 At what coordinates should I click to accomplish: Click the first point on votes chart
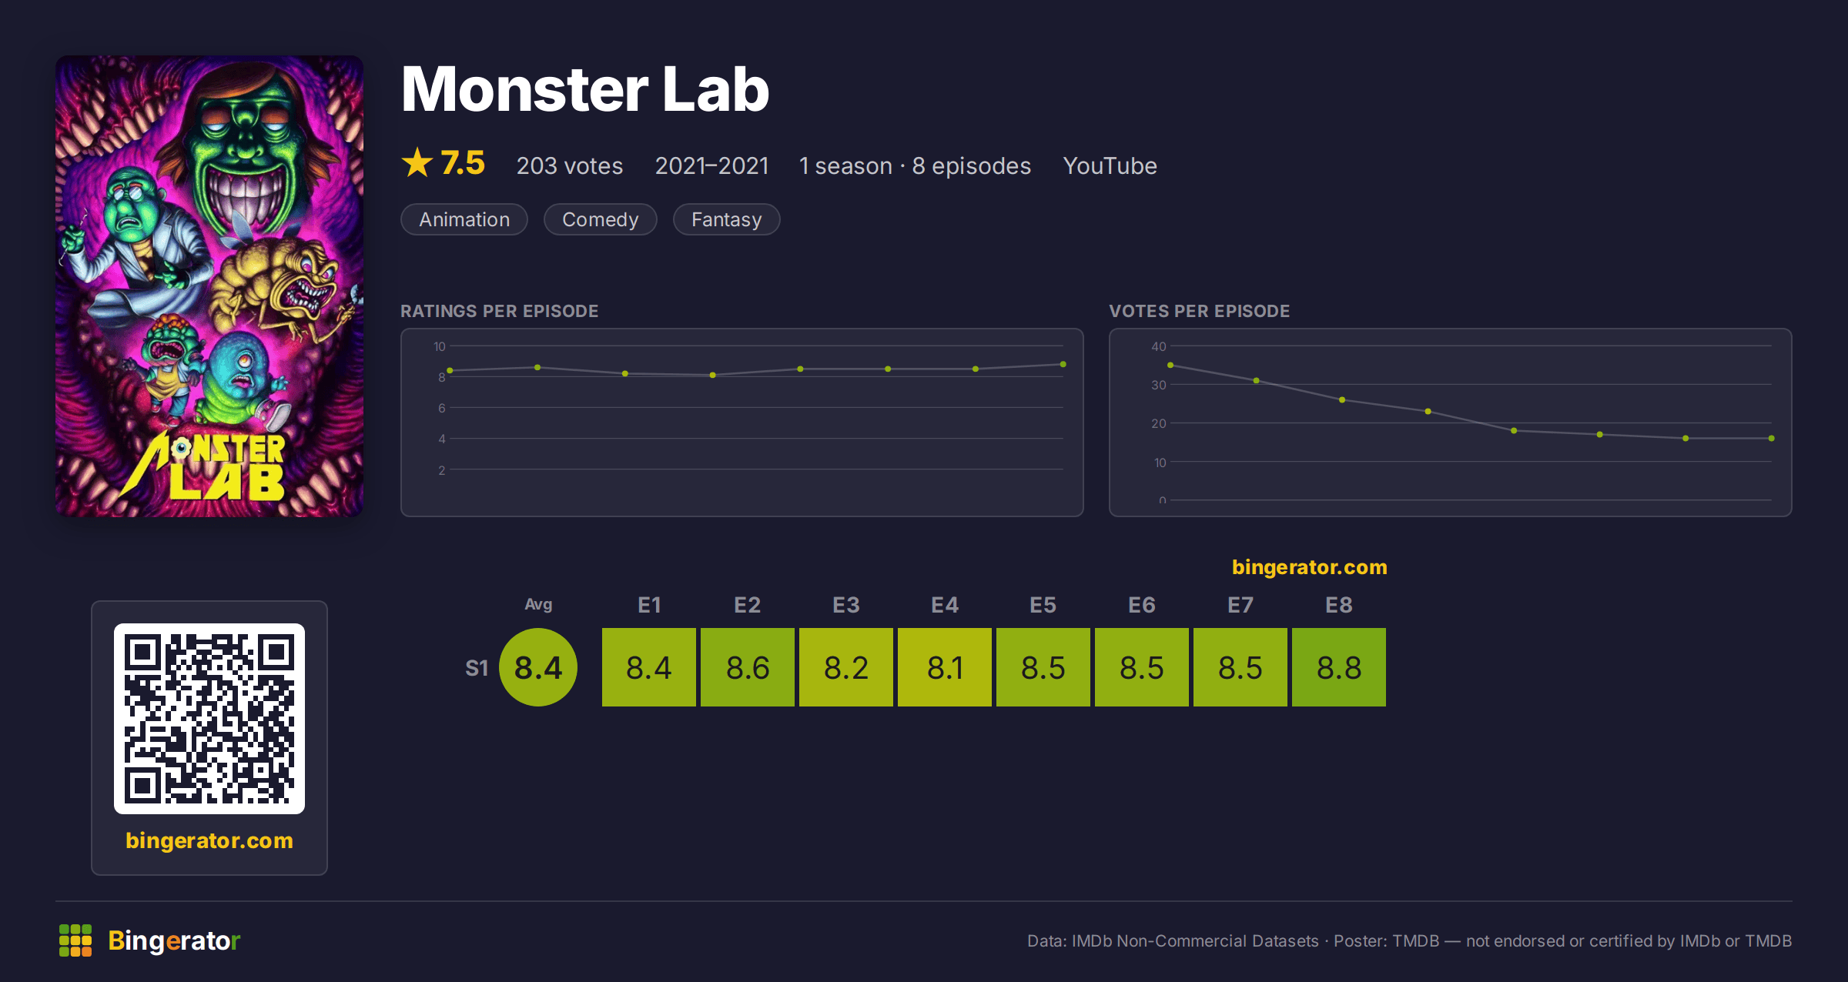tap(1170, 365)
